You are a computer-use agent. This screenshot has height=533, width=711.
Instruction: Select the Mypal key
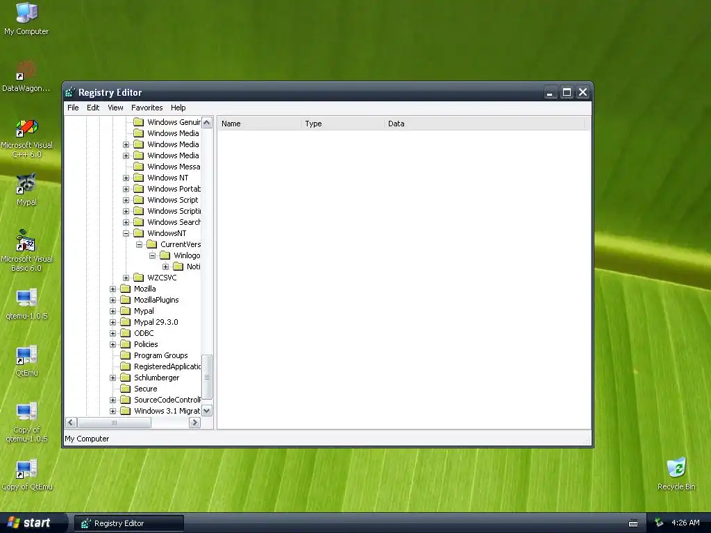144,311
